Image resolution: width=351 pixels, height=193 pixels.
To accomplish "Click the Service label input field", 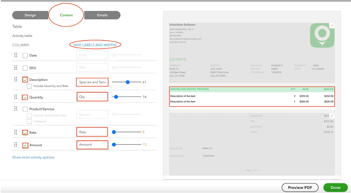I will (x=92, y=114).
